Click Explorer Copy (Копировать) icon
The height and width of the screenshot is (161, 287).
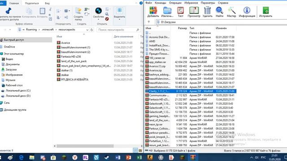[x=29, y=11]
